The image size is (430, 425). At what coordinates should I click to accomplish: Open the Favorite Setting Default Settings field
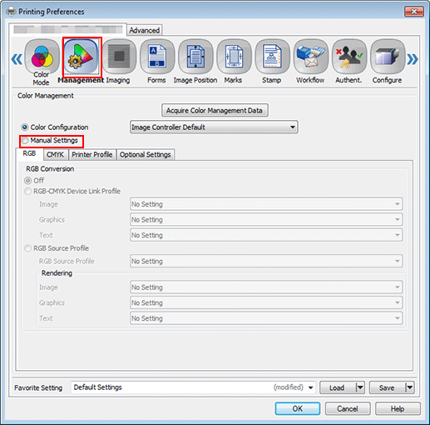pyautogui.click(x=193, y=387)
